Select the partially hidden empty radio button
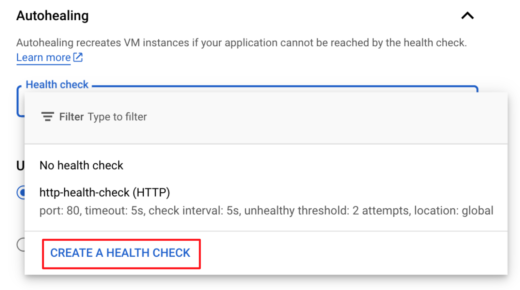 point(21,244)
